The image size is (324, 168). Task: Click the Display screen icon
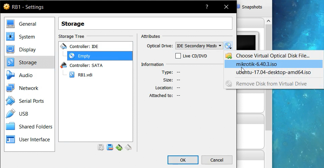[10, 49]
